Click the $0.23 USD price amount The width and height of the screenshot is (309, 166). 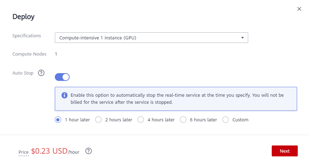[49, 151]
